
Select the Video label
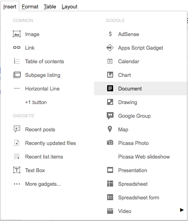[125, 211]
